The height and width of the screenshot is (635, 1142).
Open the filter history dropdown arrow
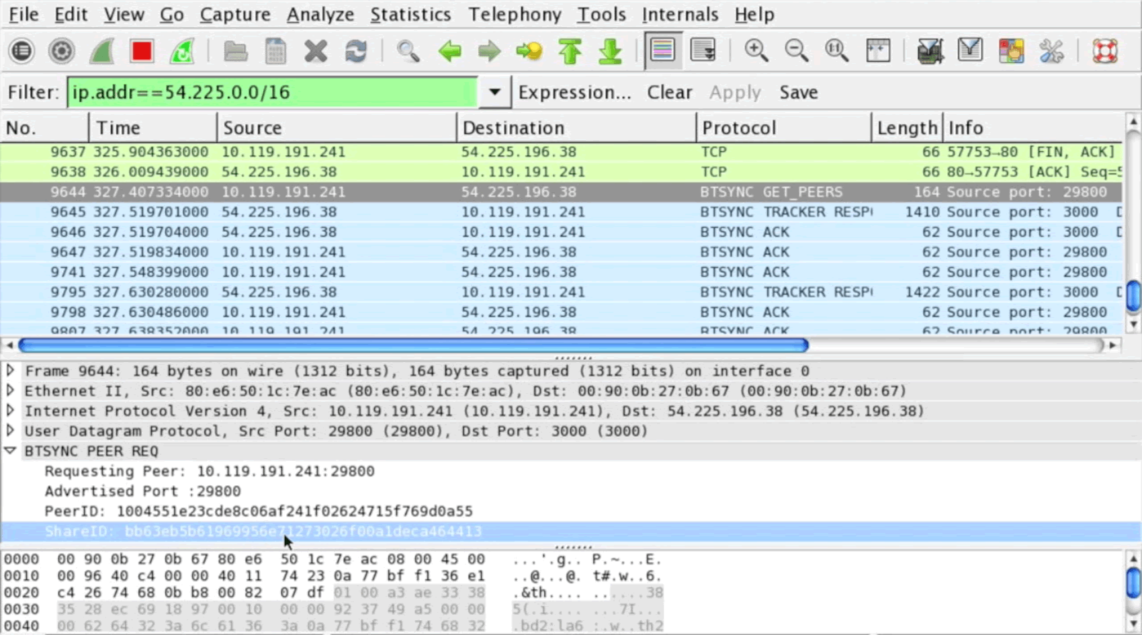point(494,92)
